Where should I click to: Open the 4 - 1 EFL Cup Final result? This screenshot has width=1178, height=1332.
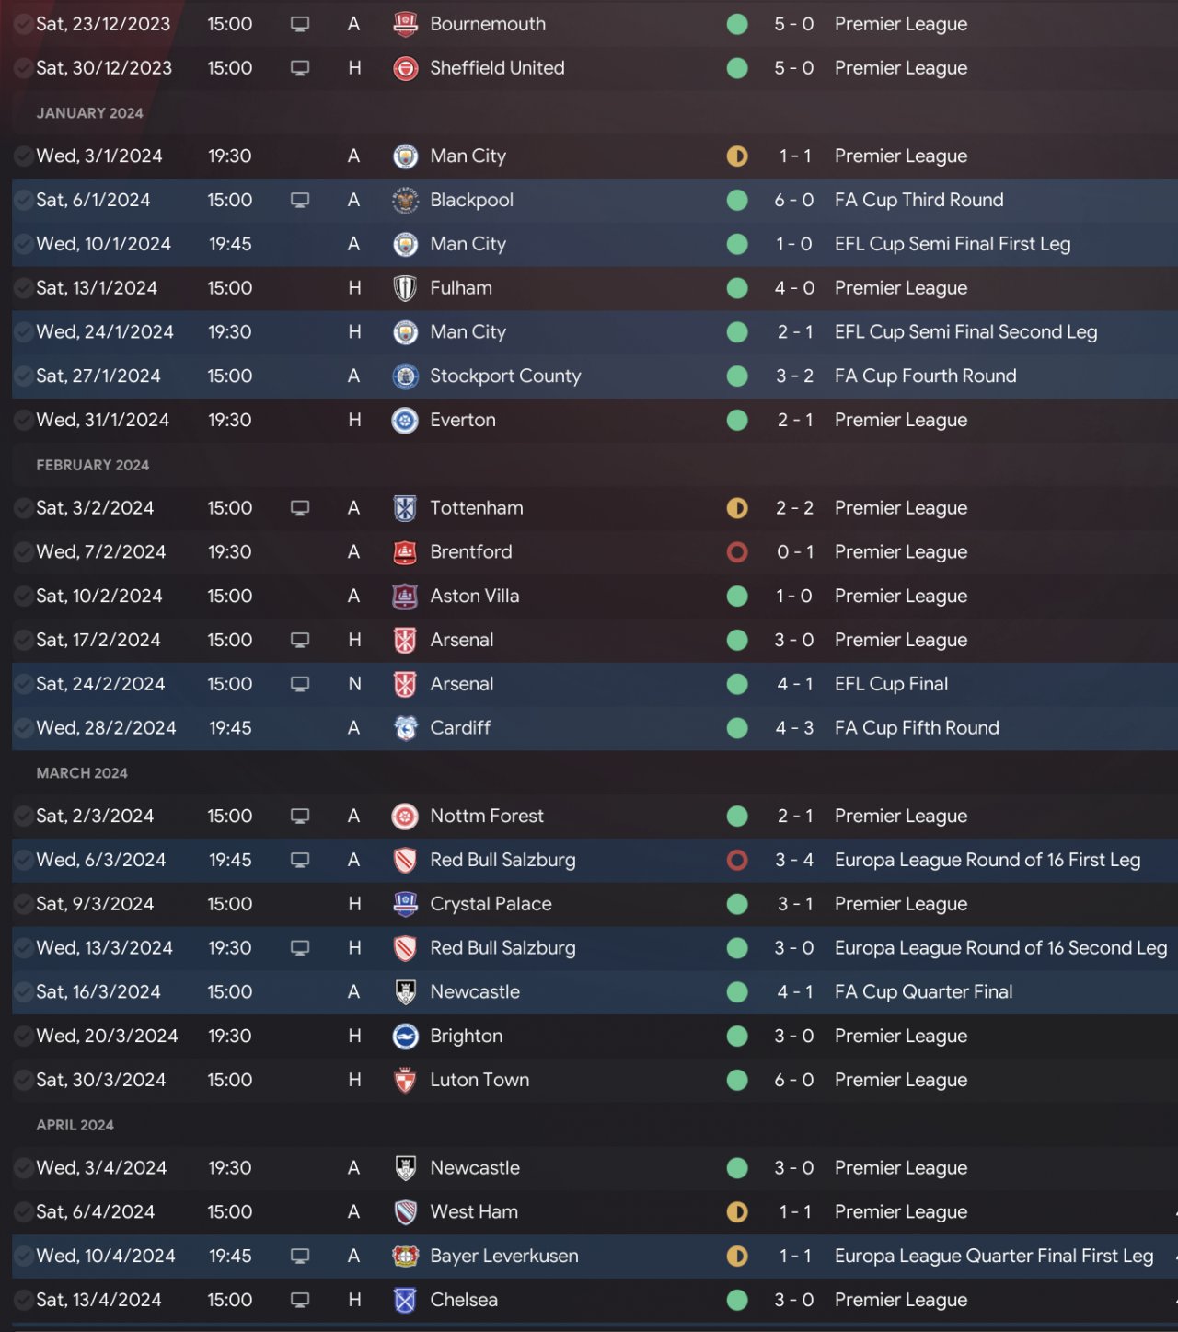pos(794,684)
